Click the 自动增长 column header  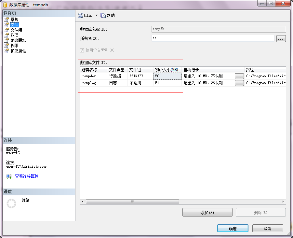[213, 70]
